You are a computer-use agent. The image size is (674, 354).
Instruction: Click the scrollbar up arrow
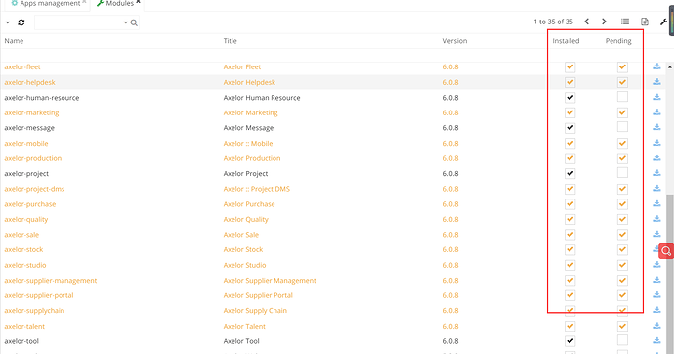[x=670, y=67]
